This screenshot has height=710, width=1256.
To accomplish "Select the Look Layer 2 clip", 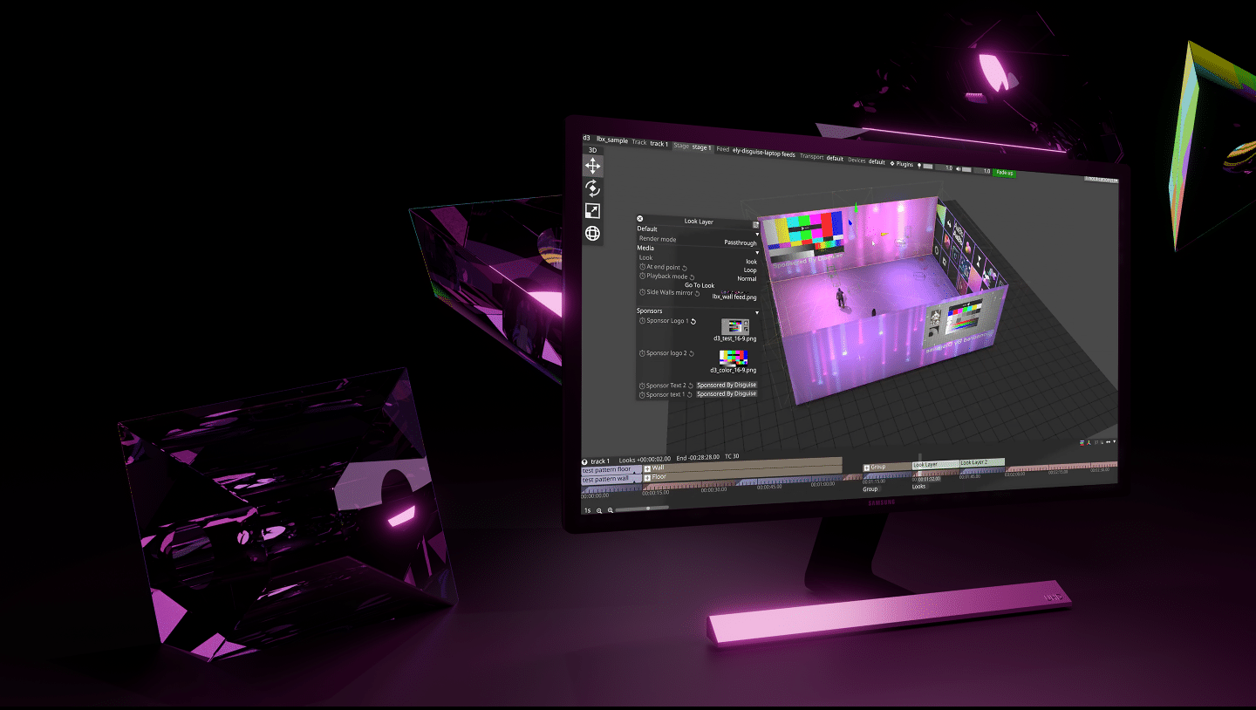I will 982,462.
